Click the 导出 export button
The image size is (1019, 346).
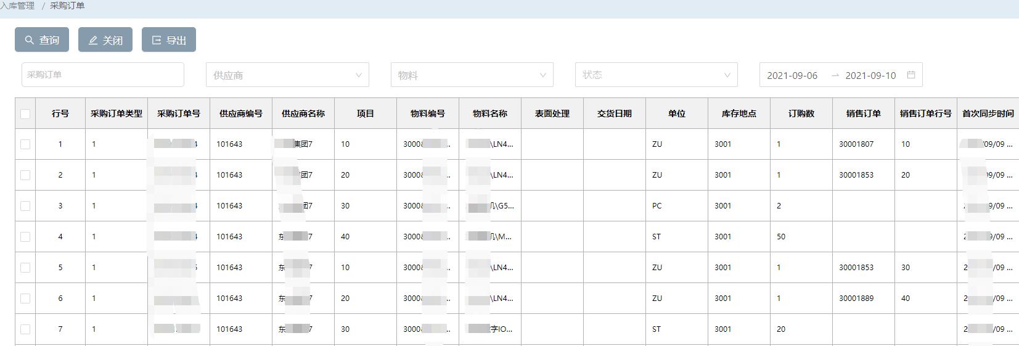click(x=169, y=40)
